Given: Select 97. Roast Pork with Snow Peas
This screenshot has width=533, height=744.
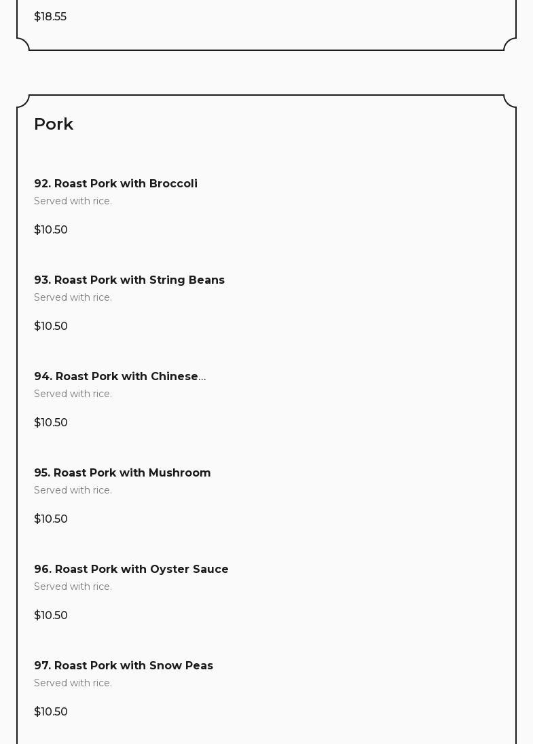Looking at the screenshot, I should coord(124,665).
